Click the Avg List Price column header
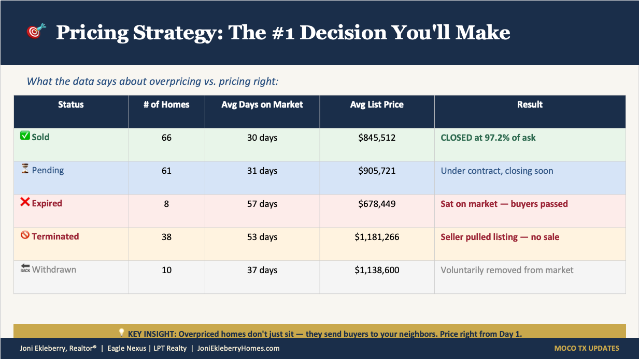The image size is (639, 359). (x=377, y=104)
